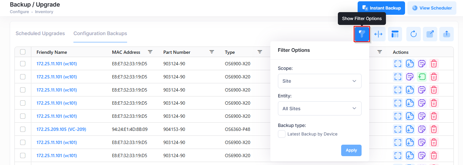The image size is (463, 165).
Task: Click MAC Address column filter icon
Action: click(150, 52)
